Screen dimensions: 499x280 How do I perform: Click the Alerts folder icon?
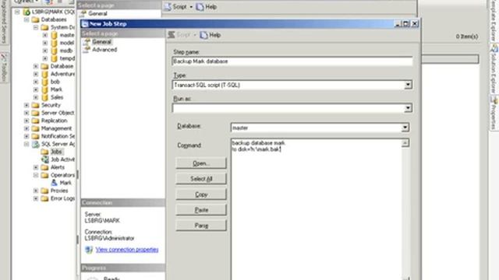(45, 167)
